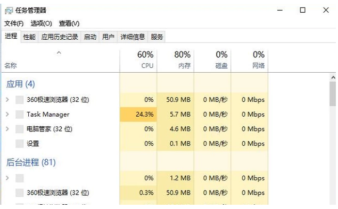Expand the 电脑管家 process group
Image resolution: width=338 pixels, height=209 pixels.
point(7,129)
